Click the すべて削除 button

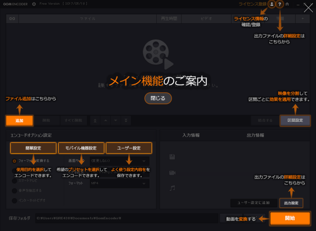(73, 121)
